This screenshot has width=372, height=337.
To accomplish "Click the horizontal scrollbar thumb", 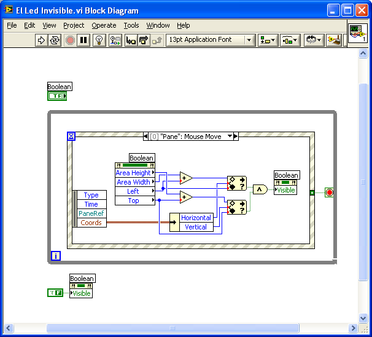I will coord(172,328).
